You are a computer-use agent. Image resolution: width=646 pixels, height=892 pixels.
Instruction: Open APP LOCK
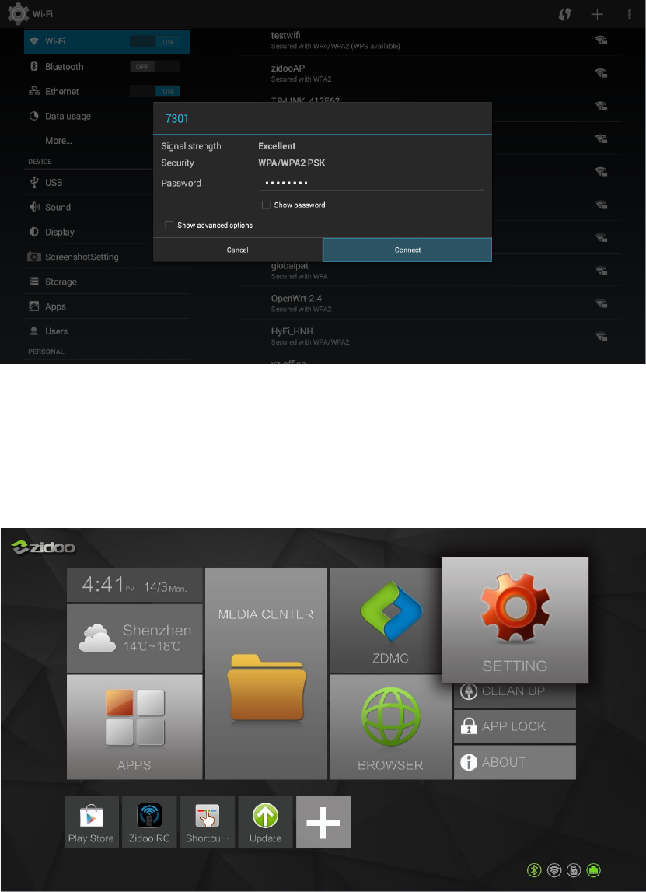click(515, 726)
